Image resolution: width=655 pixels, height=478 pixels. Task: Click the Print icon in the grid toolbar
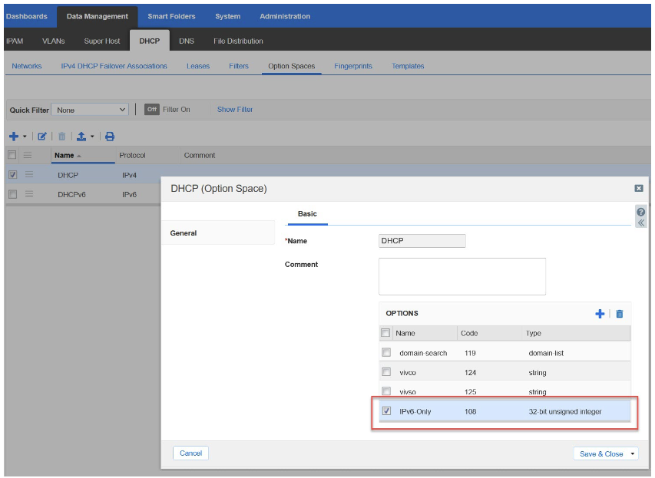coord(110,137)
